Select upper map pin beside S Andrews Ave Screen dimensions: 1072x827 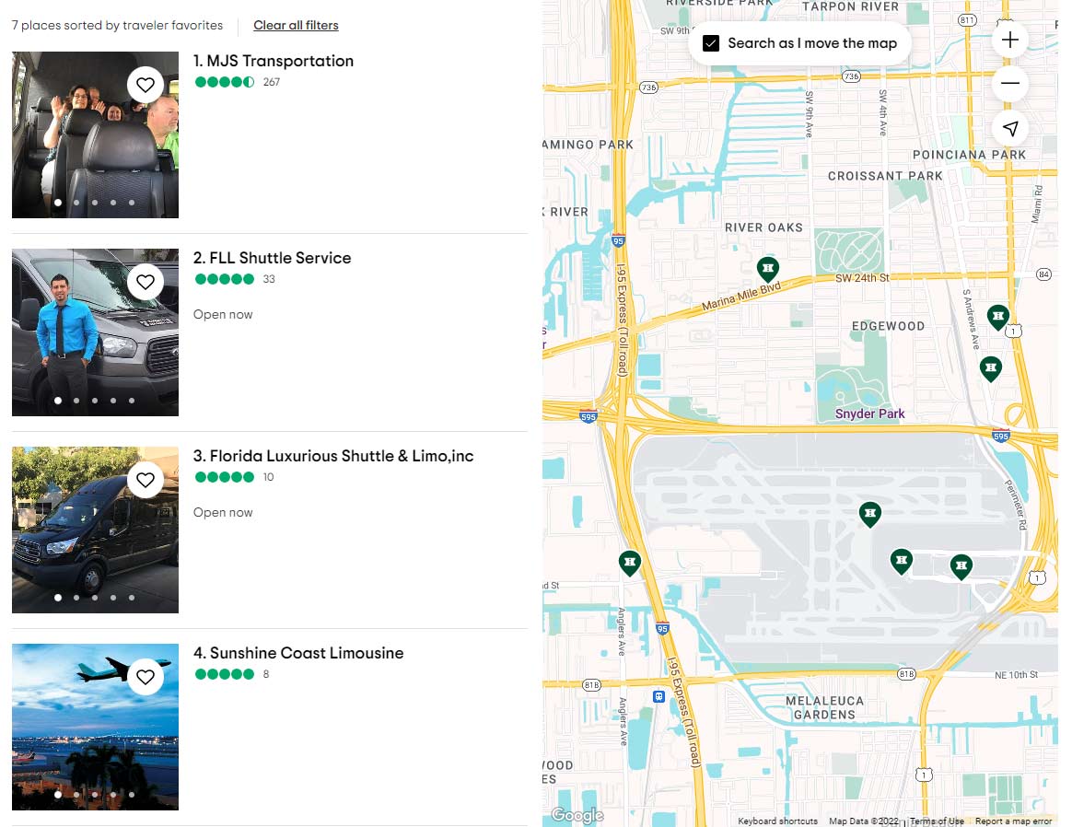point(998,317)
